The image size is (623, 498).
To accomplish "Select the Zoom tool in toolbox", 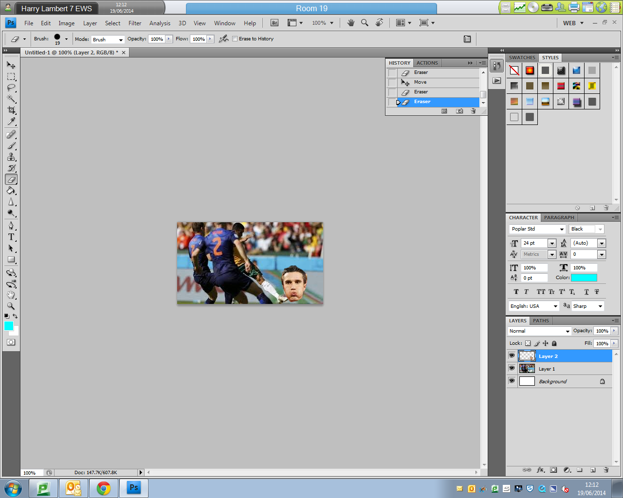I will 11,306.
